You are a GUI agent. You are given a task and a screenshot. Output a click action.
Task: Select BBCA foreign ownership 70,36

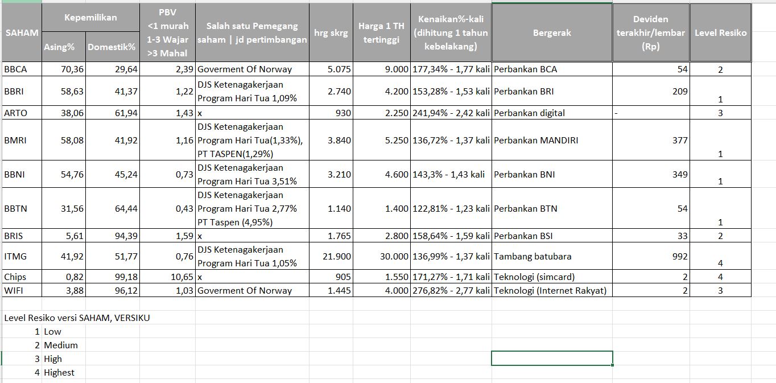(x=64, y=69)
